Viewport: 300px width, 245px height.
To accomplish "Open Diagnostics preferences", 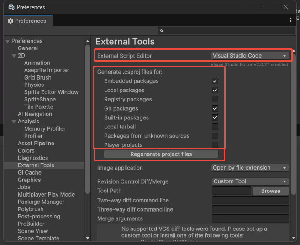I will 33,158.
